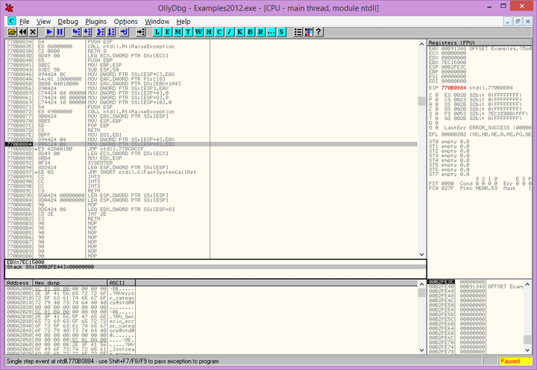Screen dimensions: 537x370
Task: Minimize the inner MDI CPU window
Action: pyautogui.click(x=508, y=21)
